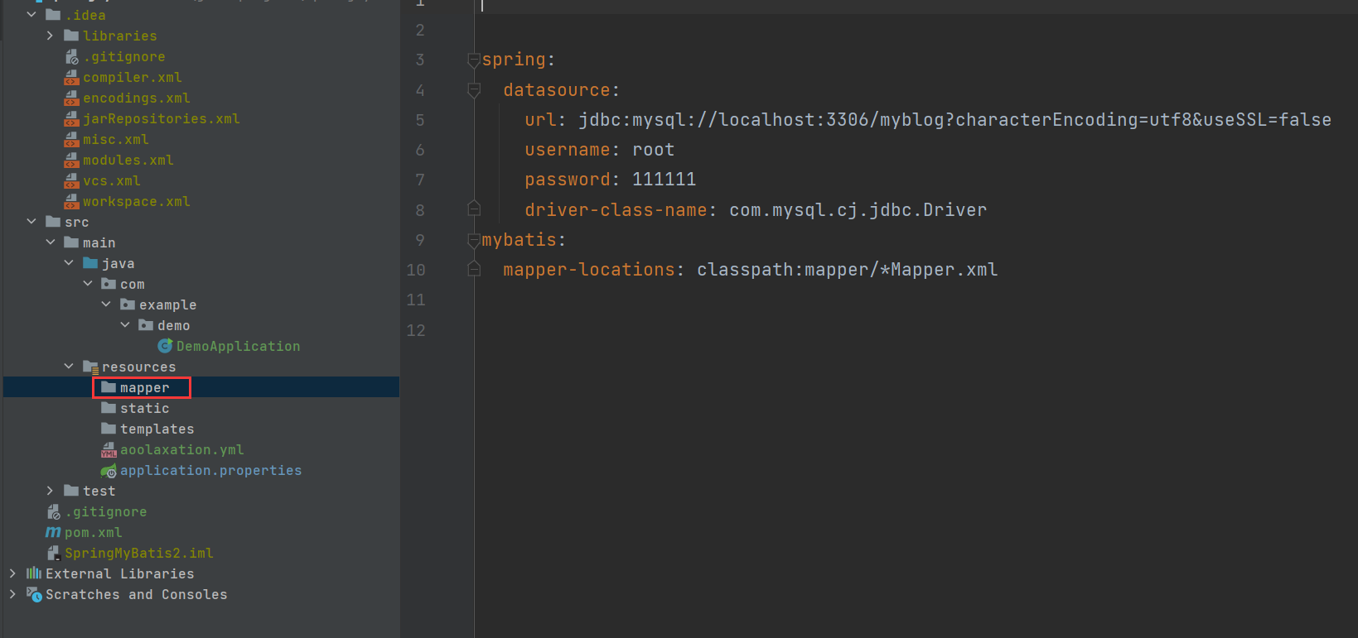This screenshot has height=638, width=1358.
Task: Collapse the src folder chevron
Action: click(x=31, y=222)
